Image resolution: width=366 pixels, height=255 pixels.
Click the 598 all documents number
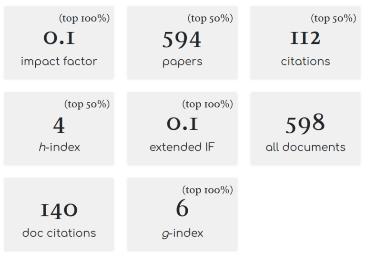305,123
